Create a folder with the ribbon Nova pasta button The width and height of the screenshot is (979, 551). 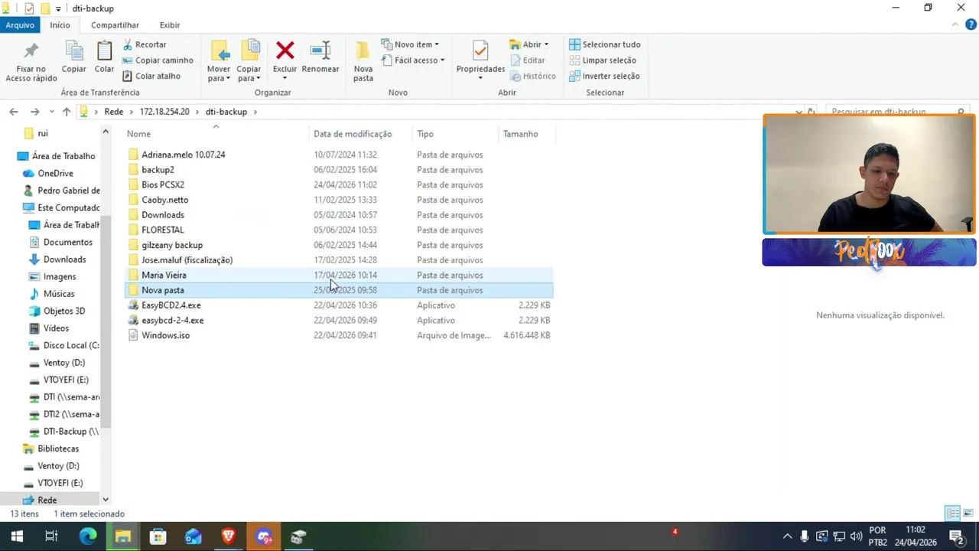coord(363,61)
